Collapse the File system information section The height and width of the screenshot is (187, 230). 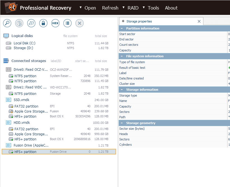(x=122, y=56)
